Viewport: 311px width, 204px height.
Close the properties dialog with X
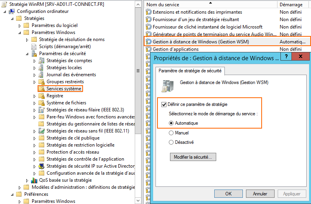click(300, 56)
